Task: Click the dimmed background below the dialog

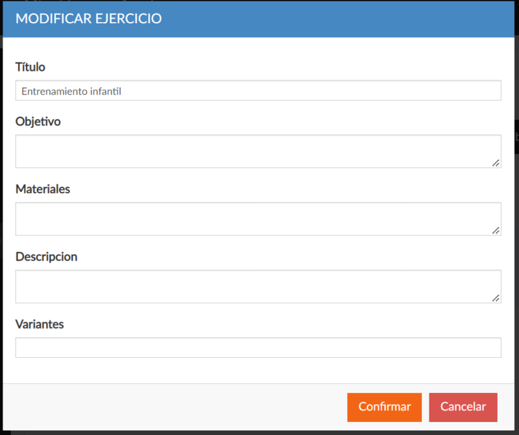Action: click(258, 433)
